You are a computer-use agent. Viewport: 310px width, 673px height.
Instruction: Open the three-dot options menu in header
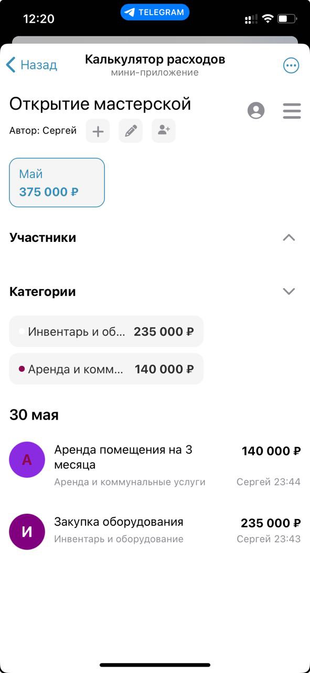(291, 65)
